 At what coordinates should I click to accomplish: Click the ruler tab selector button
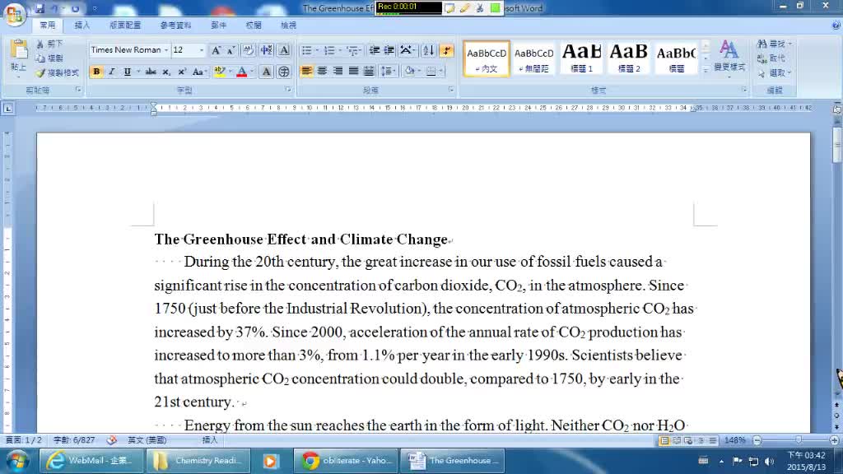coord(8,109)
